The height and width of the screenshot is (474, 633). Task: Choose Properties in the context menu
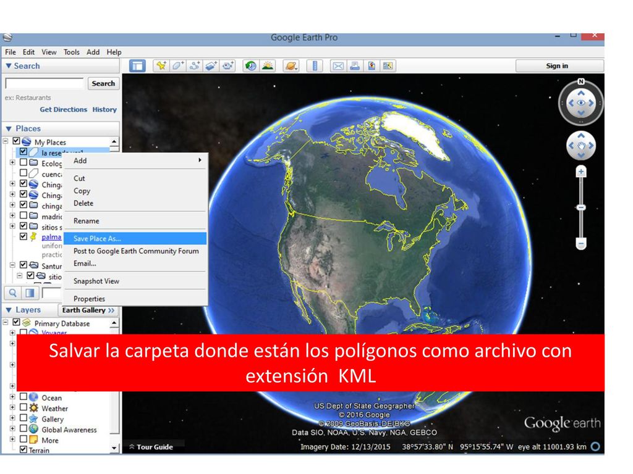(x=135, y=299)
